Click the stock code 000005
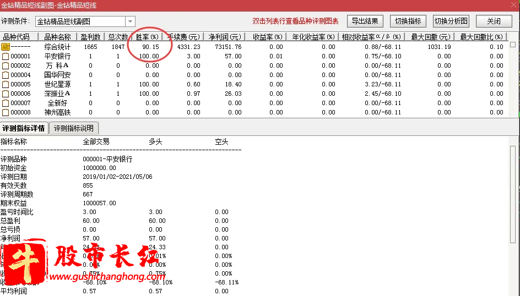 point(20,84)
